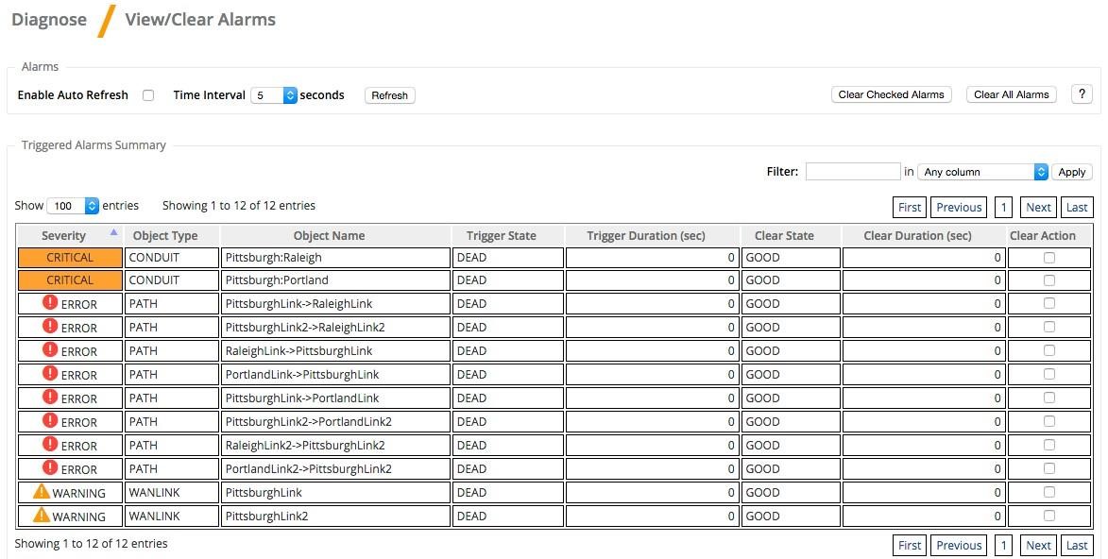Viewport: 1108px width, 559px height.
Task: Open help with the question mark button
Action: [x=1082, y=94]
